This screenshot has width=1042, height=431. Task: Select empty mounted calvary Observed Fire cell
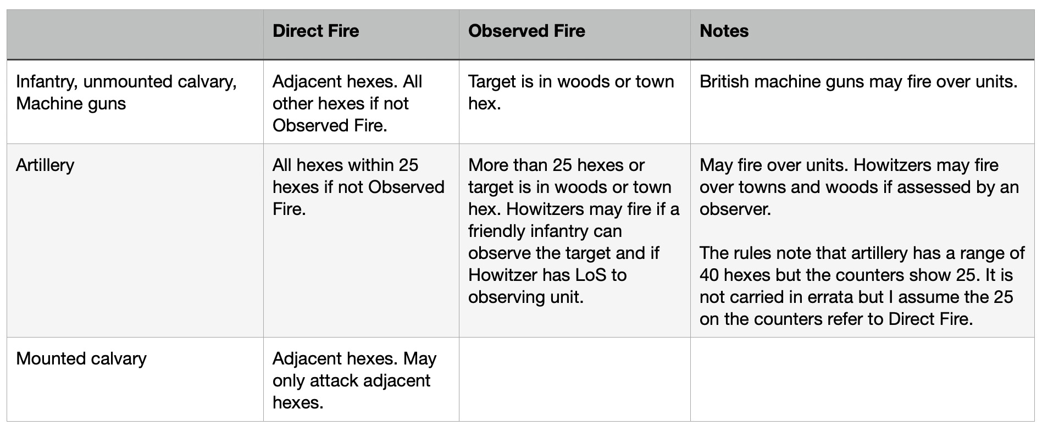click(574, 379)
